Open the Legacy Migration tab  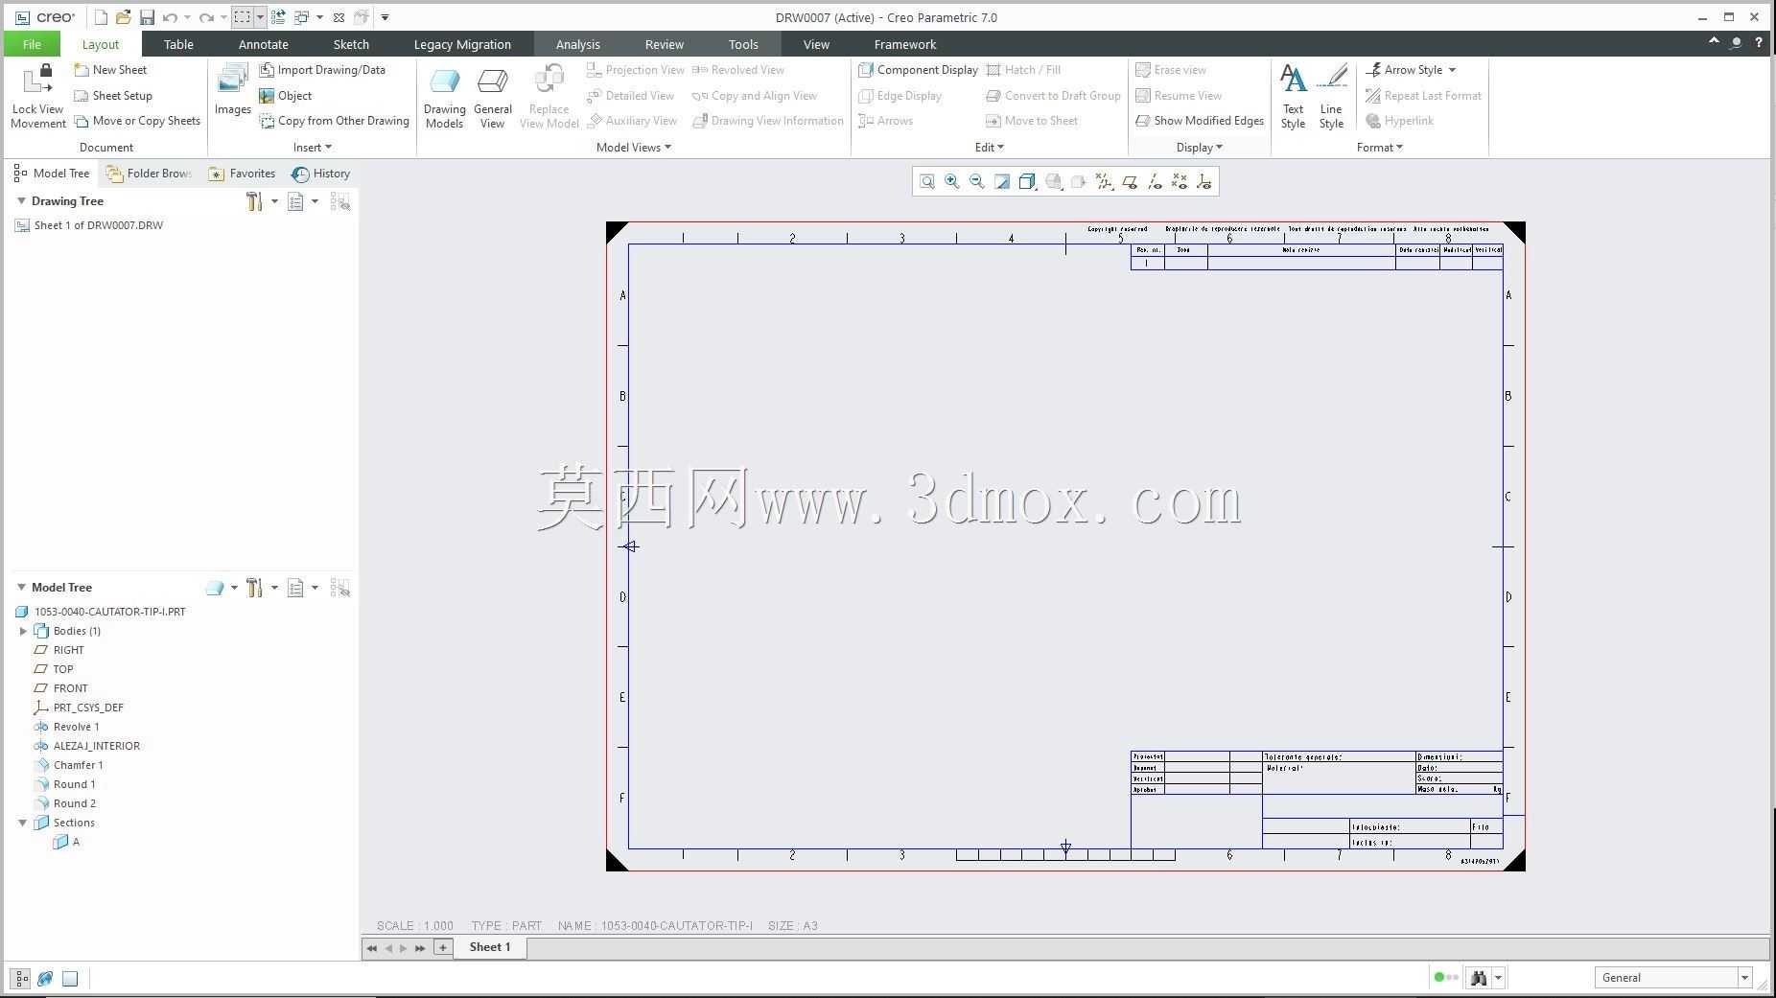pos(462,44)
